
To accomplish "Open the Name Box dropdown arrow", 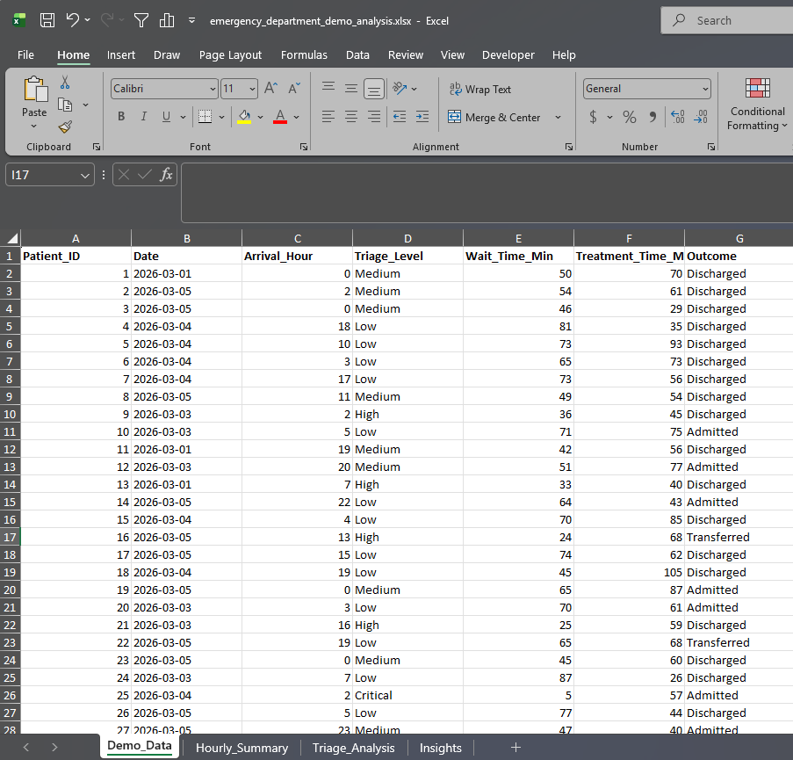I will click(85, 176).
